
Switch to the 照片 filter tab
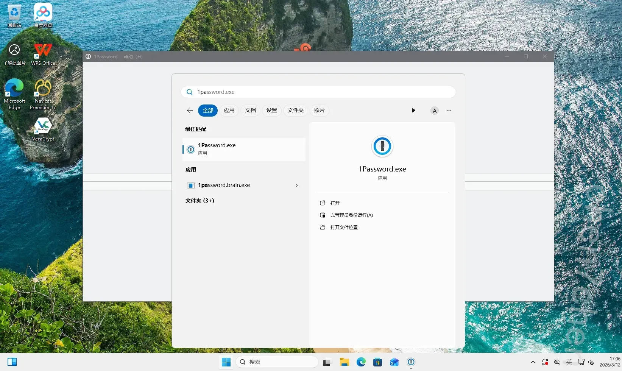tap(320, 111)
